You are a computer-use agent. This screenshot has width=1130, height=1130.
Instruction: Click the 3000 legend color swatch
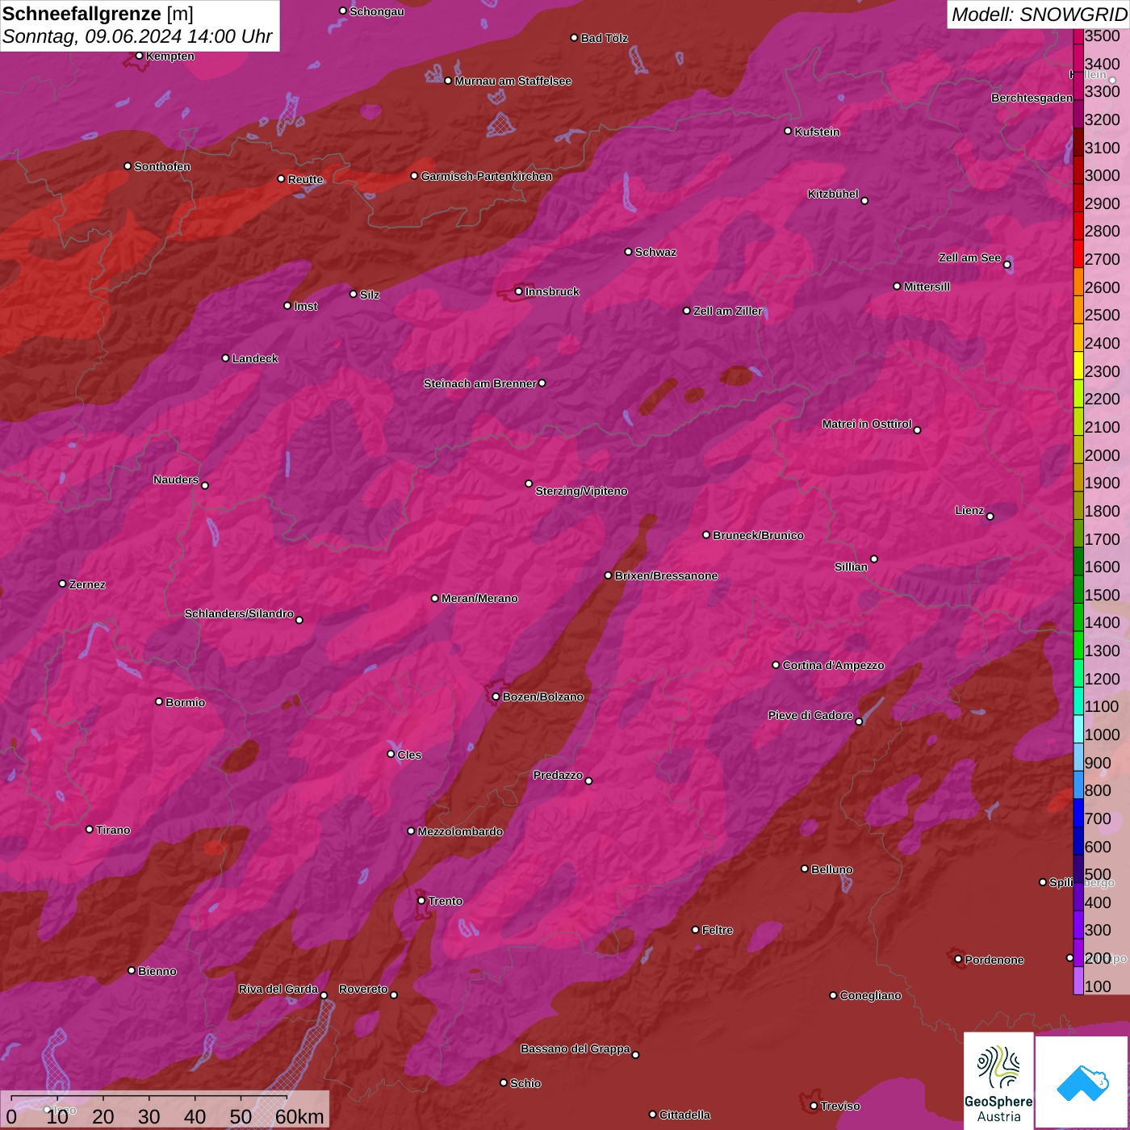pos(1078,171)
